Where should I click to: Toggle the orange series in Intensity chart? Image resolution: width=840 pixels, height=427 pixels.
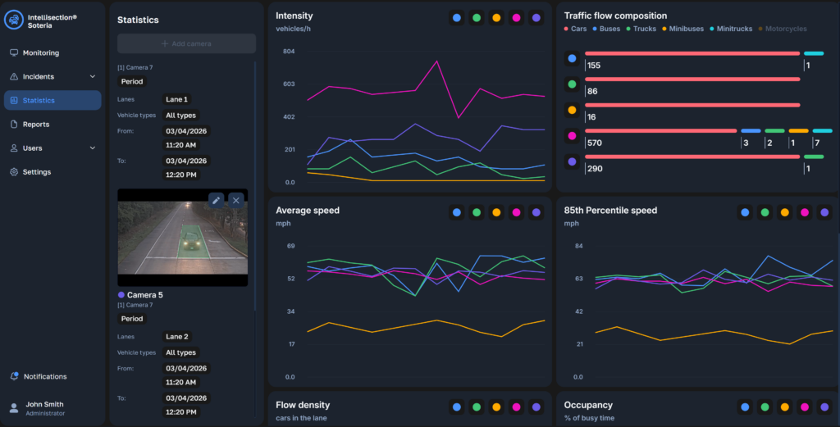(x=496, y=18)
